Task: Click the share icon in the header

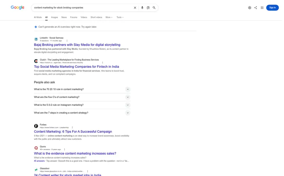Action: [x=256, y=7]
